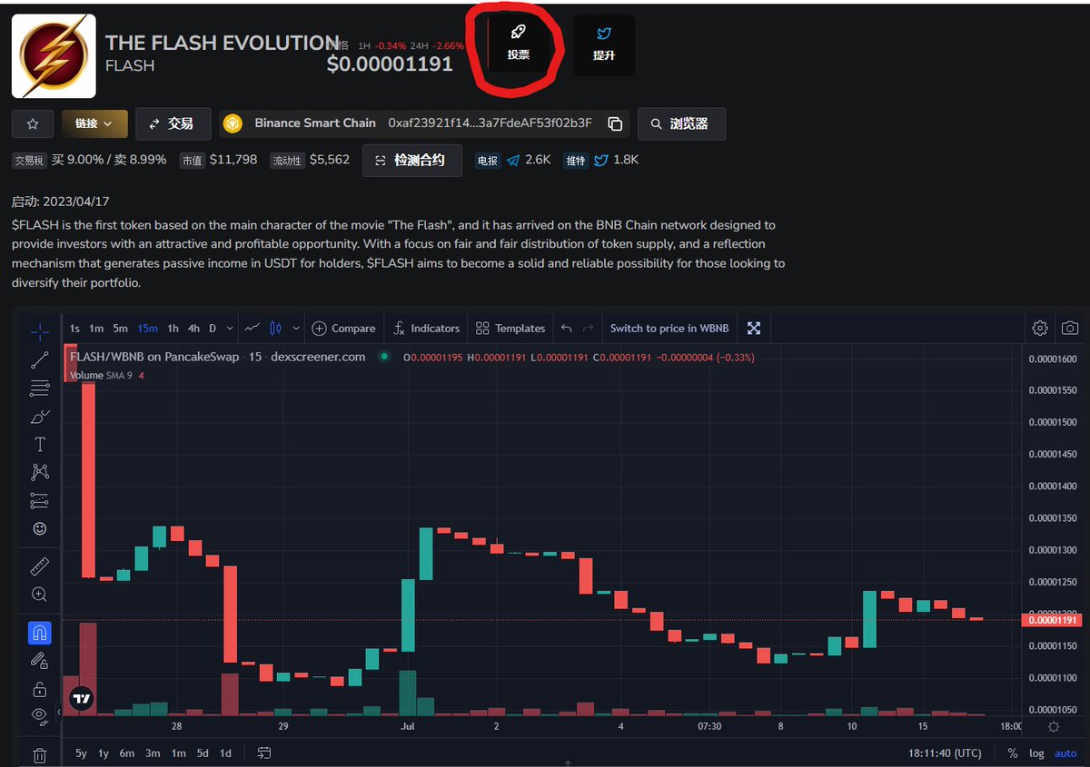Redo chart action arrow
The image size is (1090, 767).
(x=589, y=329)
